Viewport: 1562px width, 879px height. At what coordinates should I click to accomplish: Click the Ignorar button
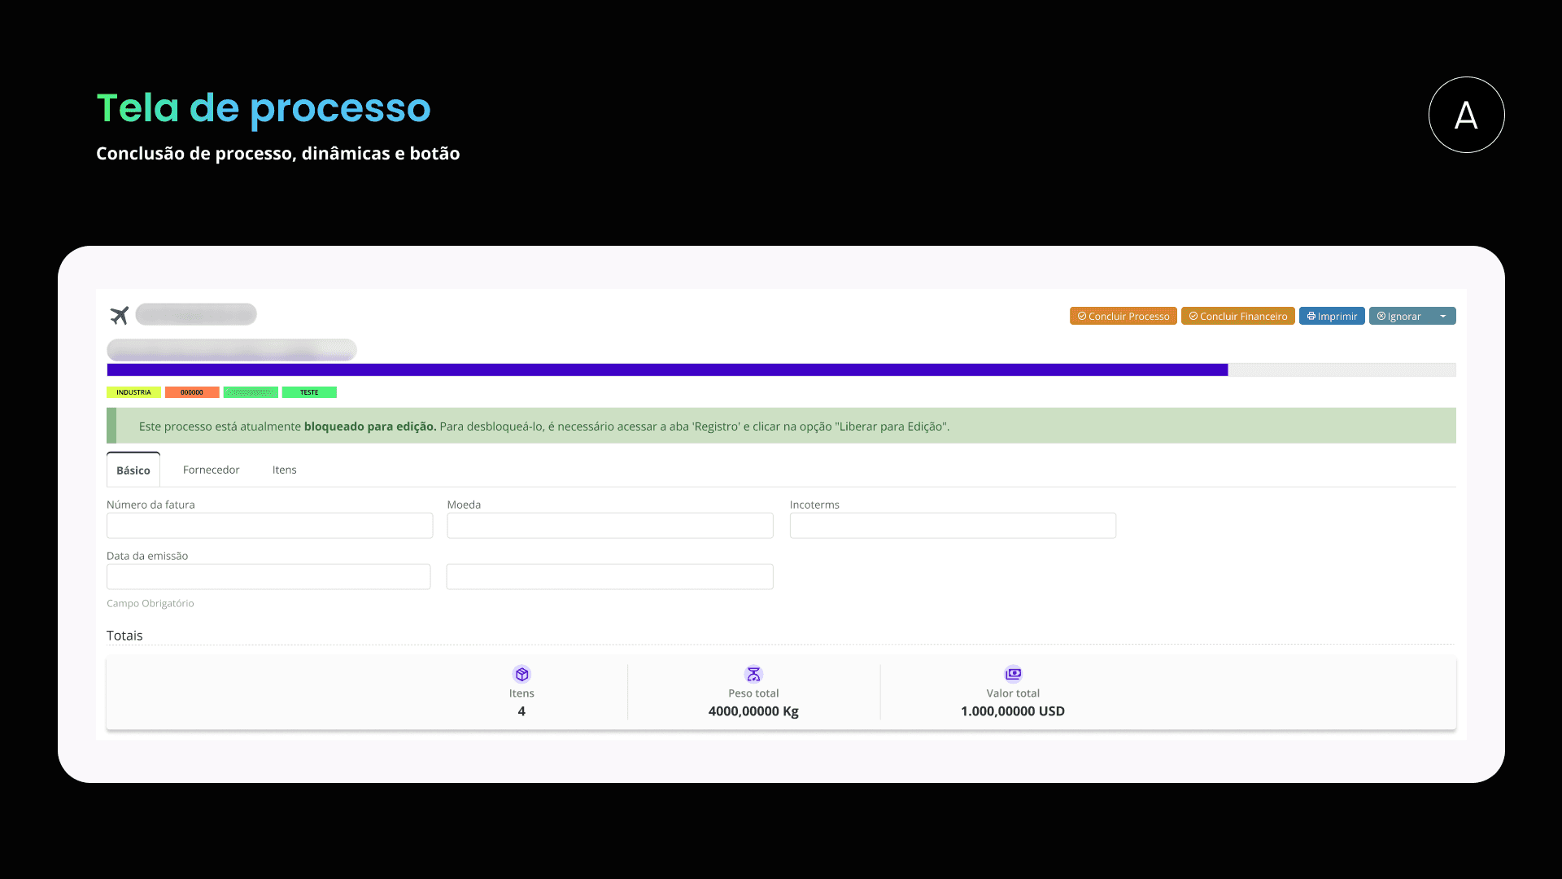[1399, 316]
